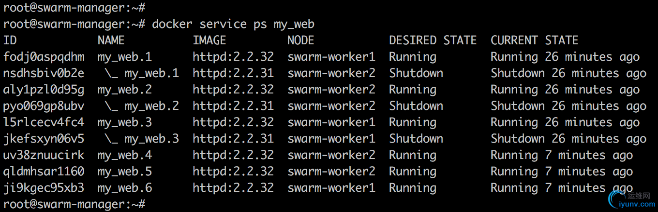
Task: Click httpd:2.2.31 in the pyo069gp8ubv row
Action: point(233,106)
